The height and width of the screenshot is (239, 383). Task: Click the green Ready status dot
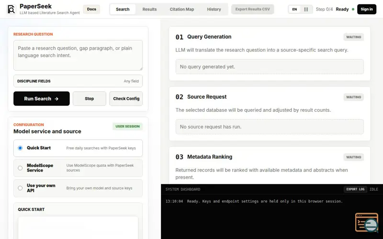click(353, 9)
